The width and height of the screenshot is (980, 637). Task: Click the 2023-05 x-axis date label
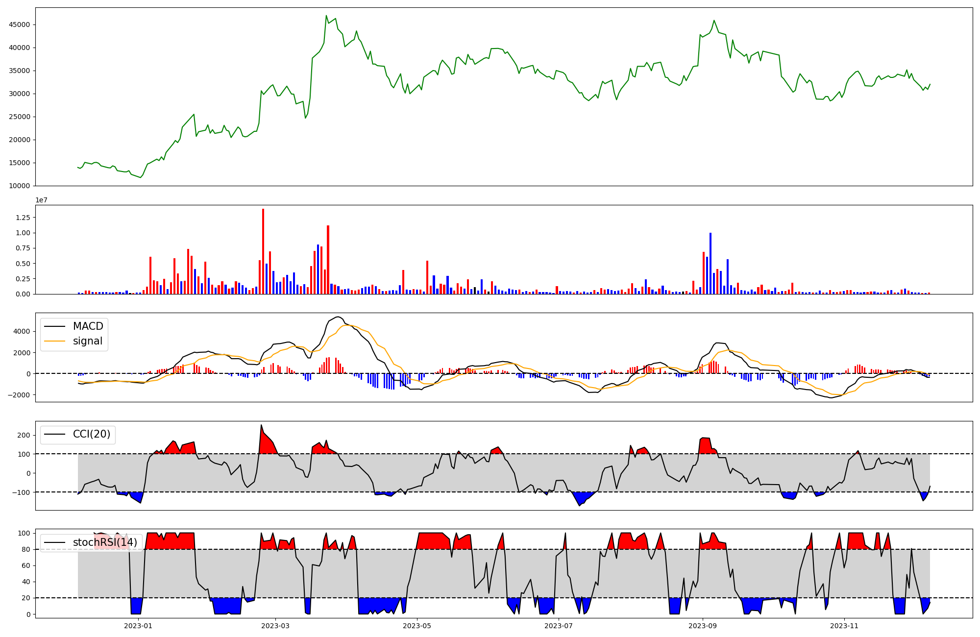tap(417, 626)
